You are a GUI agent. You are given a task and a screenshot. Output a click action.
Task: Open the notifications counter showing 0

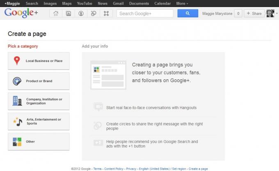[x=238, y=14]
